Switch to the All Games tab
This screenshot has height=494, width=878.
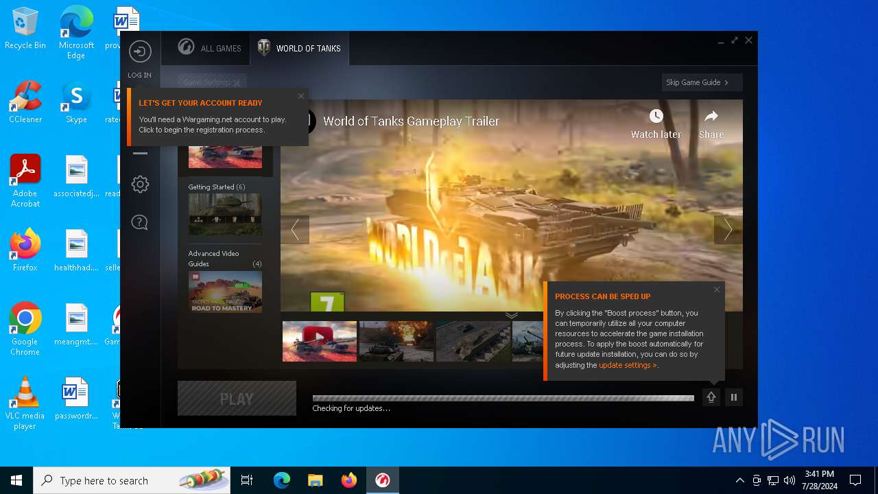[x=210, y=48]
